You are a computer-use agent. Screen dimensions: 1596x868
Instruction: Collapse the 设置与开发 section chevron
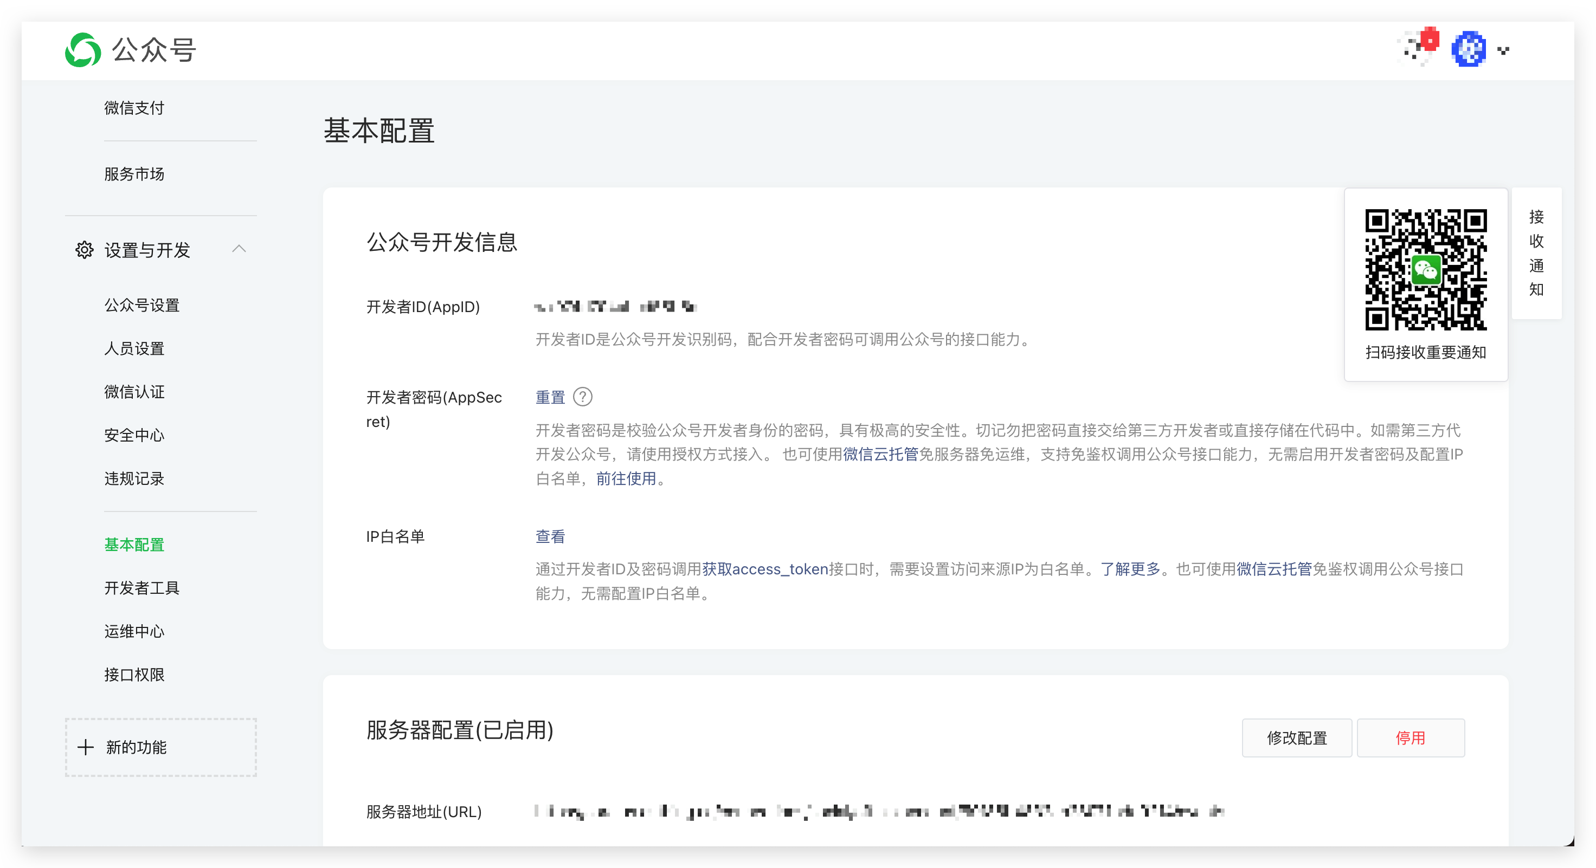click(240, 249)
